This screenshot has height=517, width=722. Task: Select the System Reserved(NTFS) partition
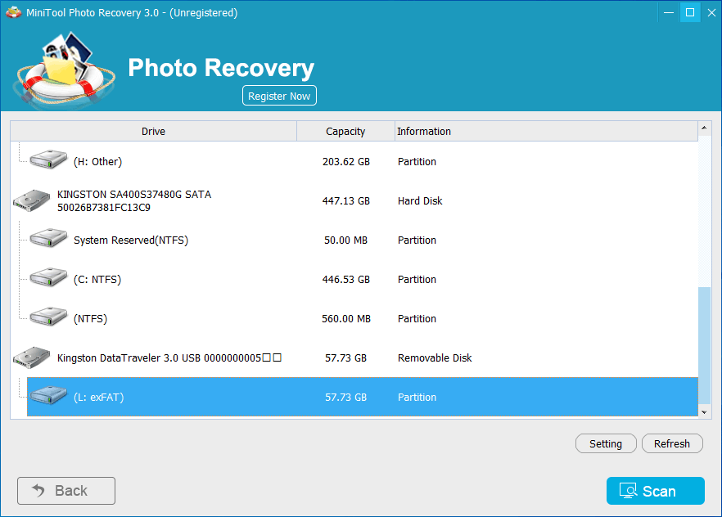click(354, 241)
